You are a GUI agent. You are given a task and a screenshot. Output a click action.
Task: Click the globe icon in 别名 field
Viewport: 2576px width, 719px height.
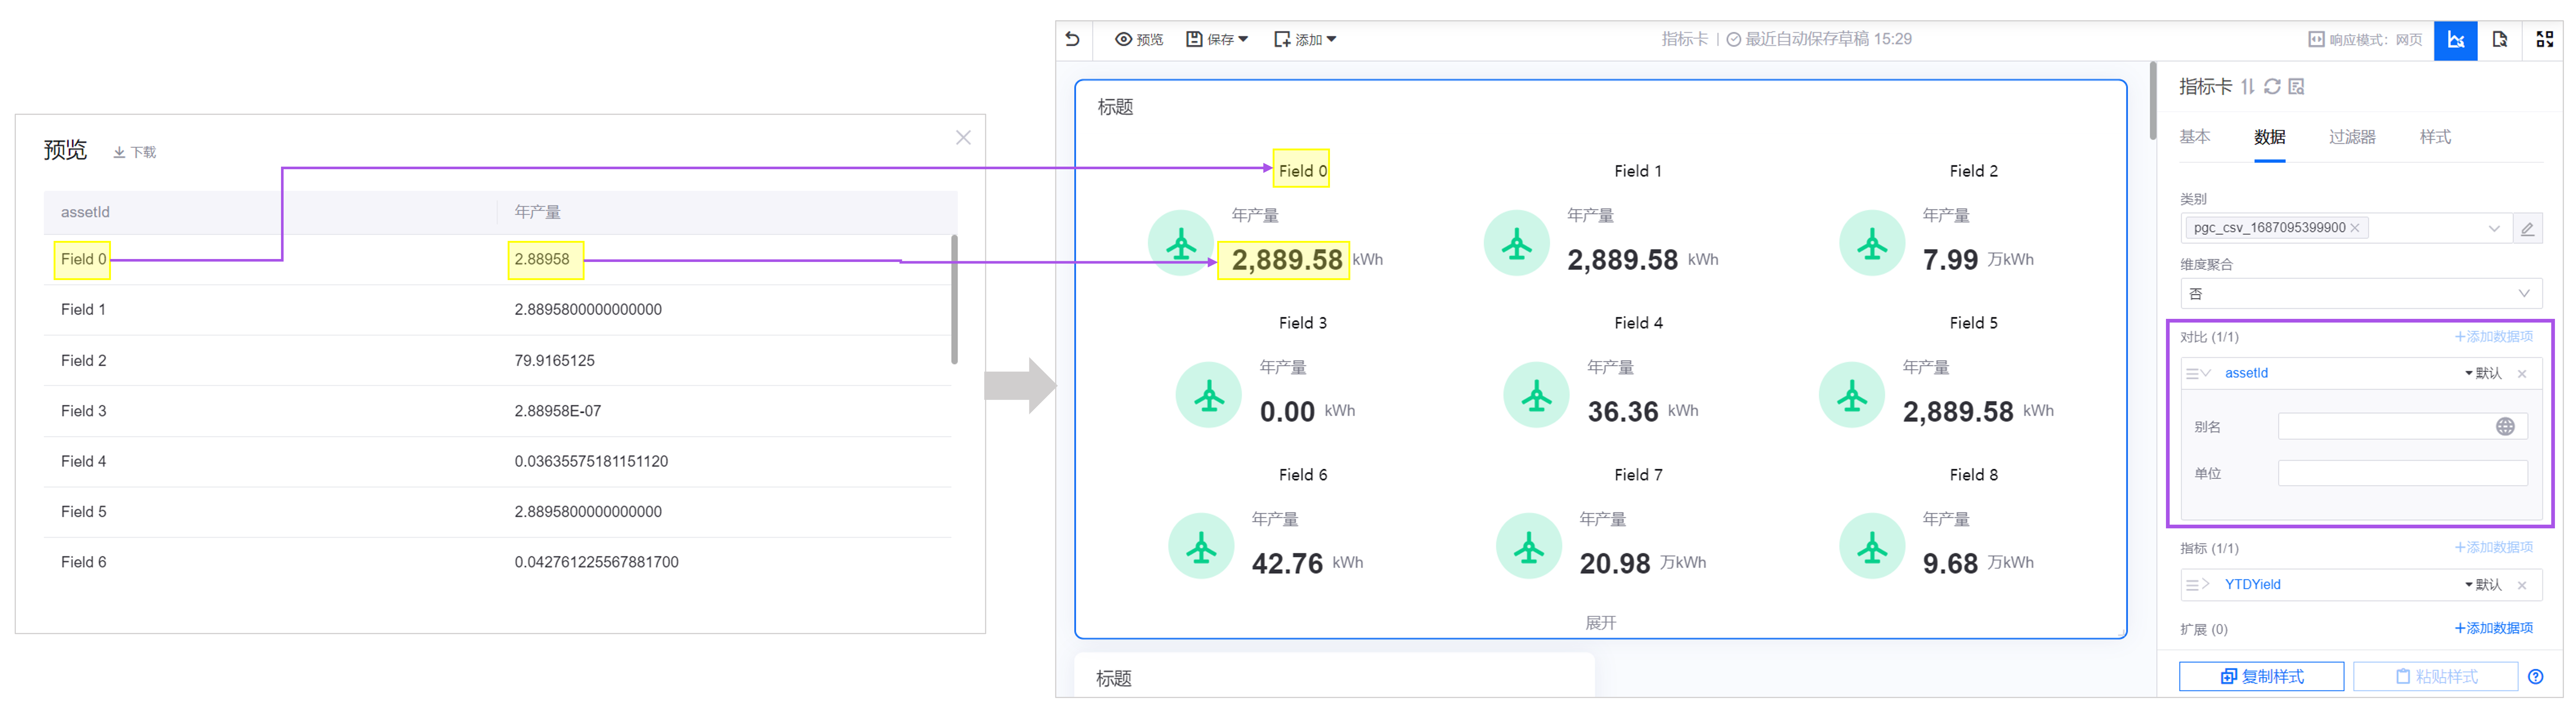[2505, 426]
